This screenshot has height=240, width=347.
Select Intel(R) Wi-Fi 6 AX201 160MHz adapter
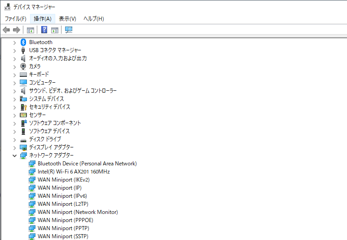[x=74, y=172]
